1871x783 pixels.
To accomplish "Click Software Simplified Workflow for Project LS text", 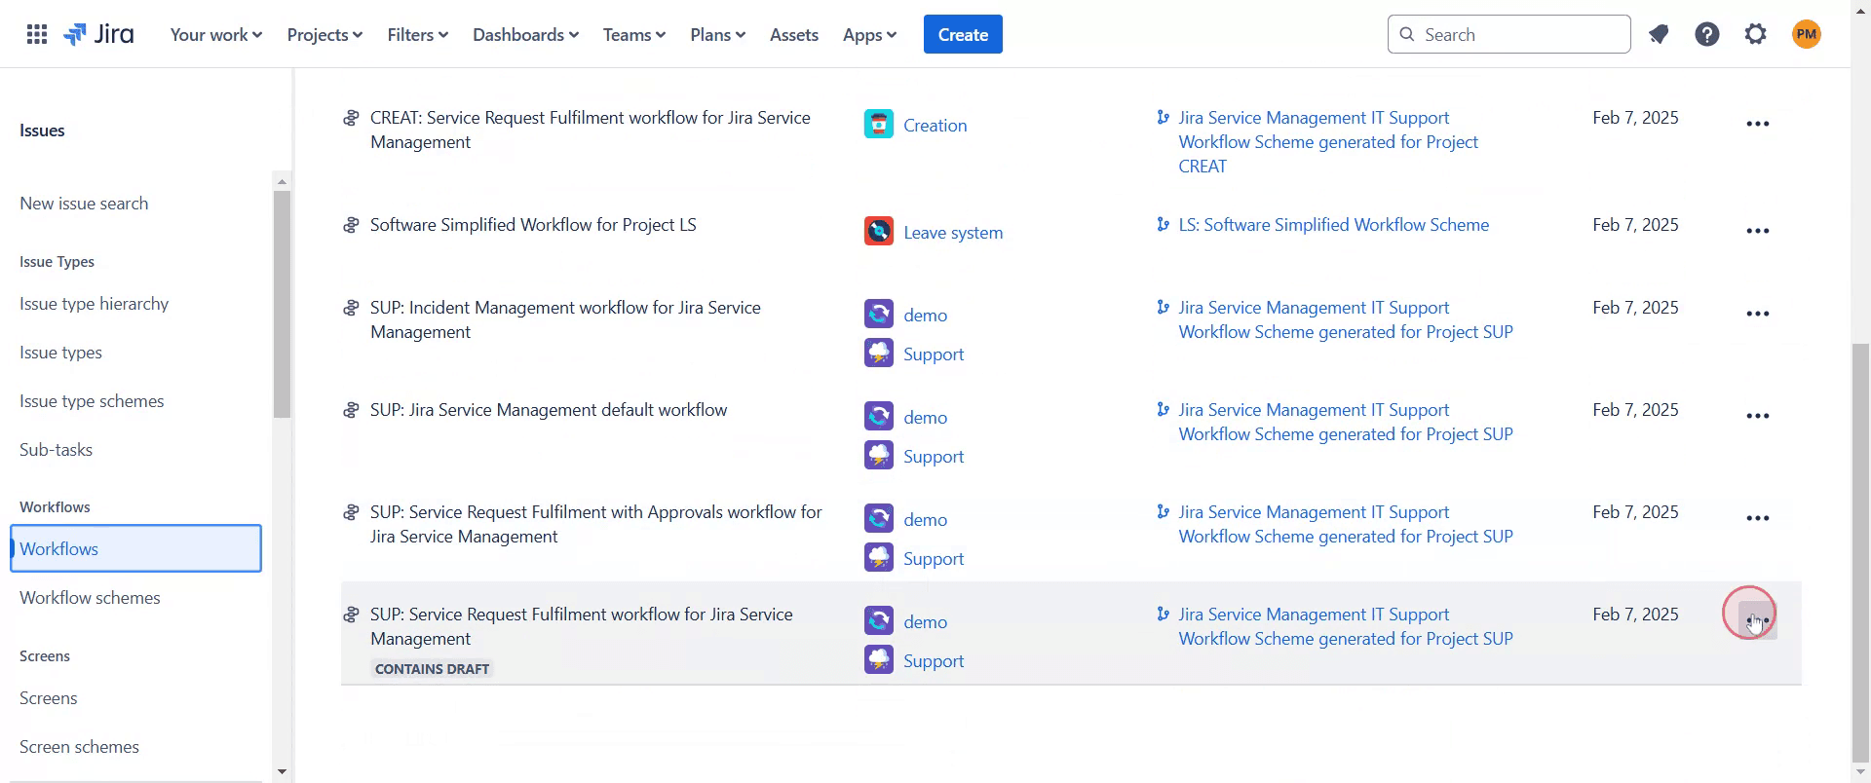I will [x=533, y=225].
